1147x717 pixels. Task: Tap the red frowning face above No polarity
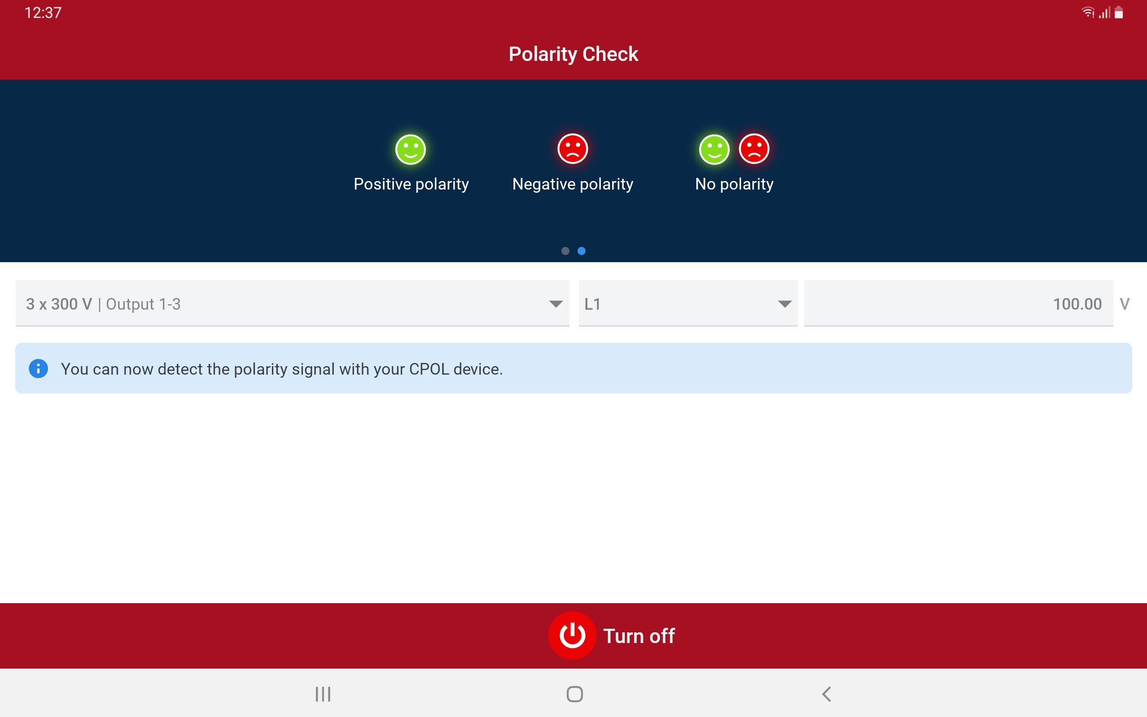click(754, 149)
